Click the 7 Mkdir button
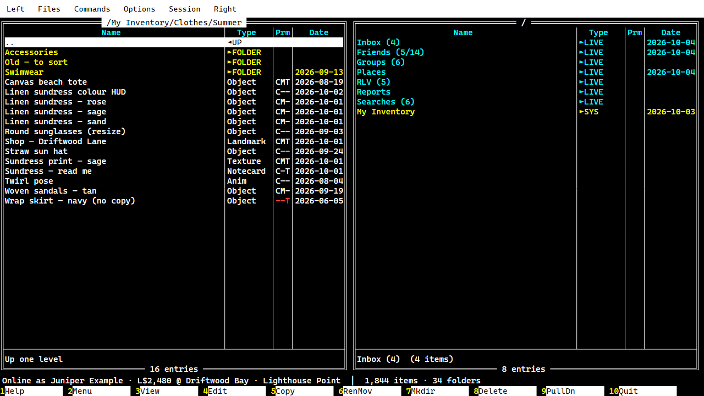 [x=437, y=391]
